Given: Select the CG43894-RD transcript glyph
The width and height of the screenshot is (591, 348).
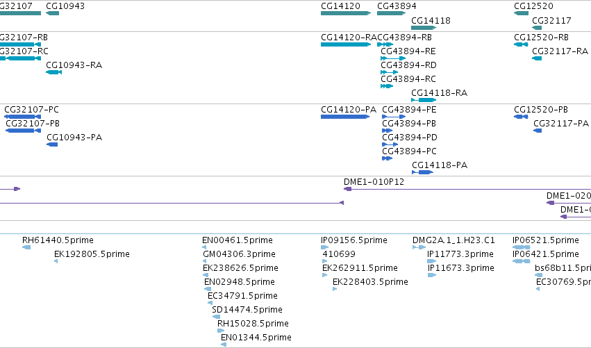Looking at the screenshot, I should point(389,72).
